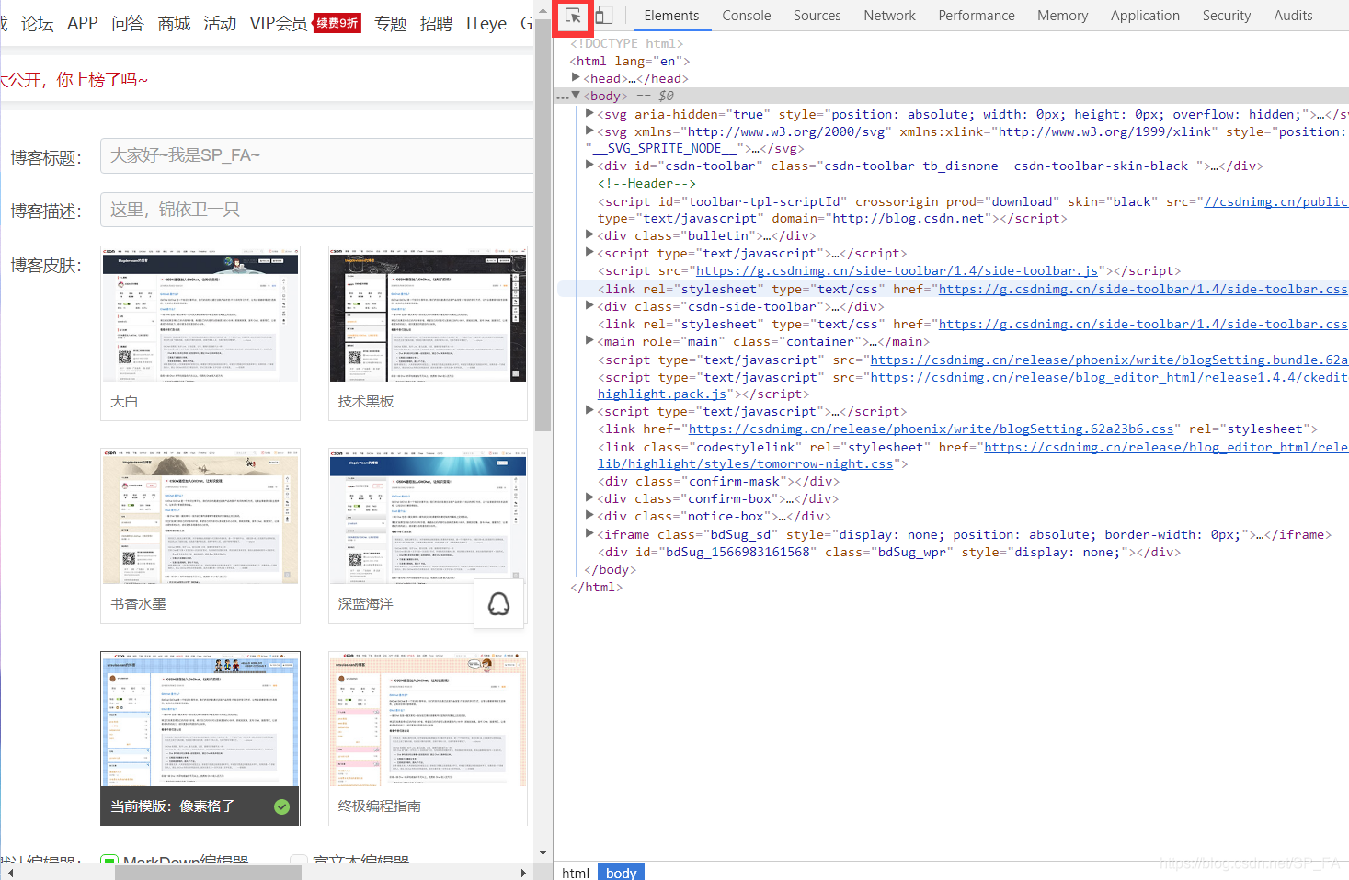1349x880 pixels.
Task: Select the DOCTYPE html line
Action: point(626,43)
